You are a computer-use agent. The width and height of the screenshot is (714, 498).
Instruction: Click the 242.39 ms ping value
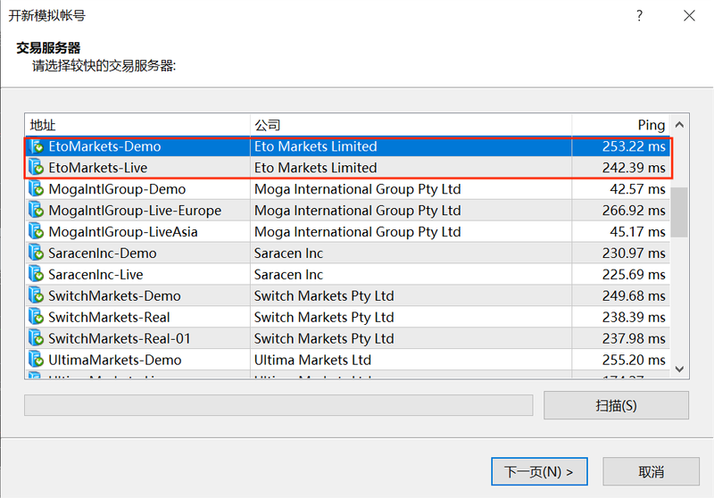(x=634, y=168)
